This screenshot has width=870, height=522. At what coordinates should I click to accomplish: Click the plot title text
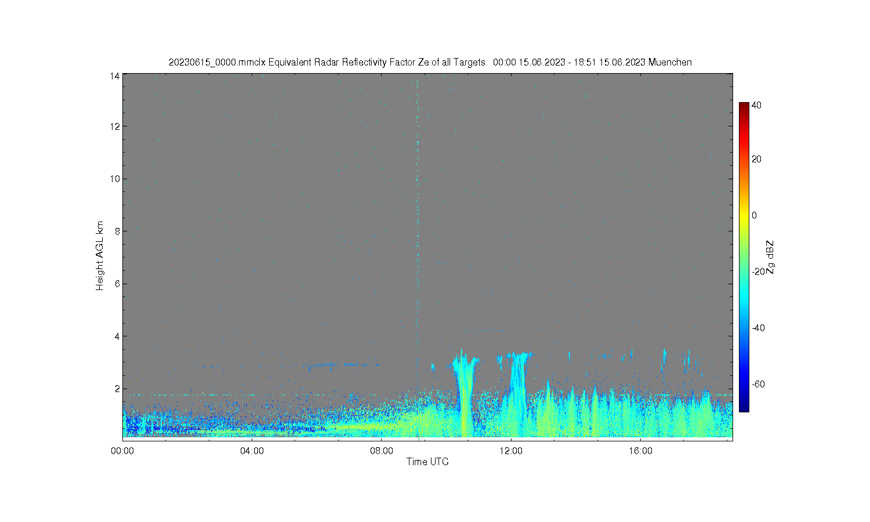[430, 62]
